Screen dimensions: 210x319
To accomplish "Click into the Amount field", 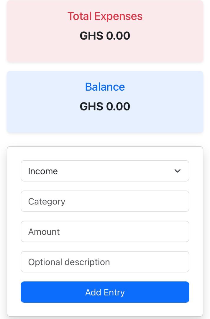I will [105, 232].
